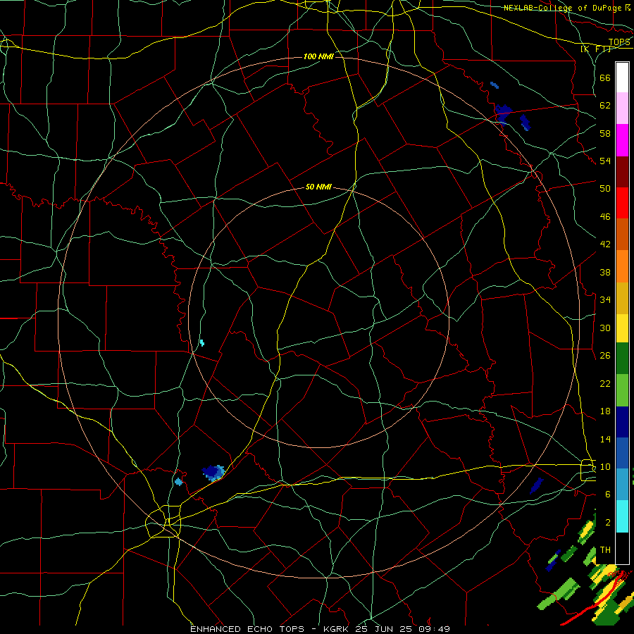Image resolution: width=634 pixels, height=634 pixels.
Task: Click the black TH legend swatch
Action: click(x=622, y=548)
